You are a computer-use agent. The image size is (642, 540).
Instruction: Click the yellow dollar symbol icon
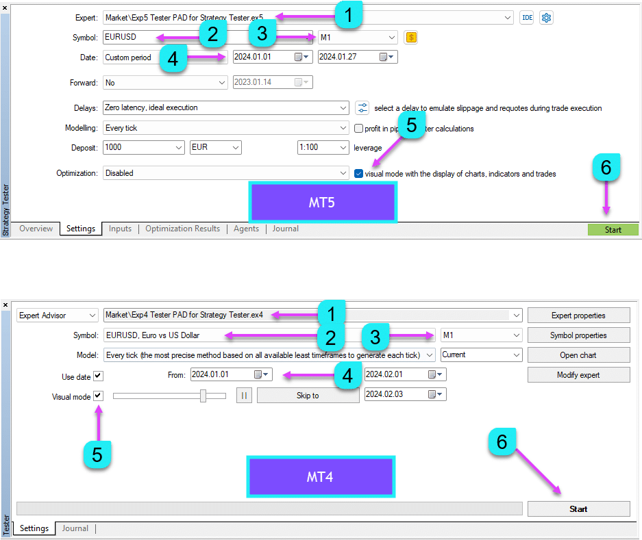(x=410, y=38)
